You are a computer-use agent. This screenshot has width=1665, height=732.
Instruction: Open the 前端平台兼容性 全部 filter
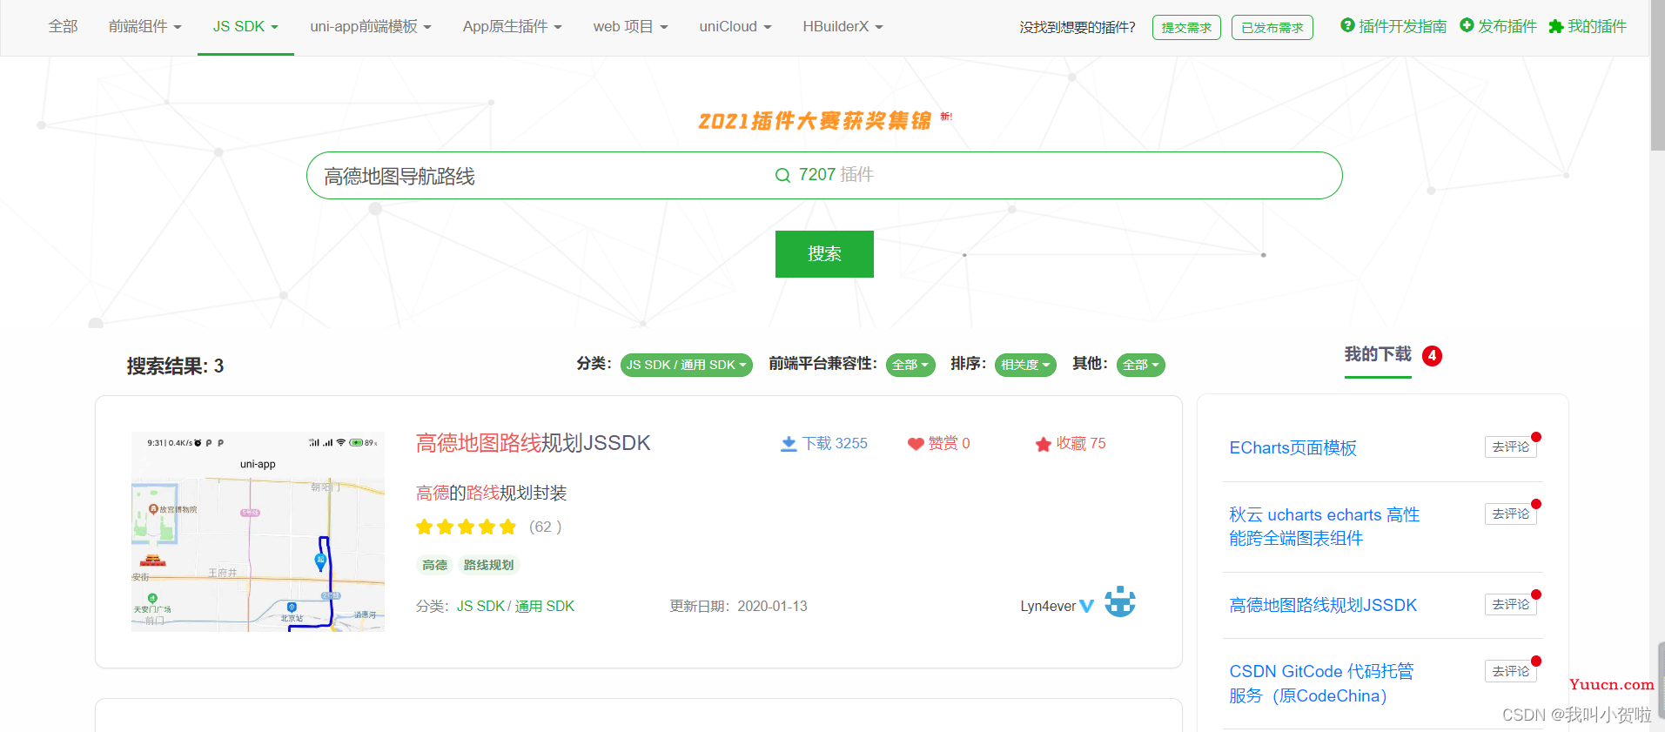910,365
